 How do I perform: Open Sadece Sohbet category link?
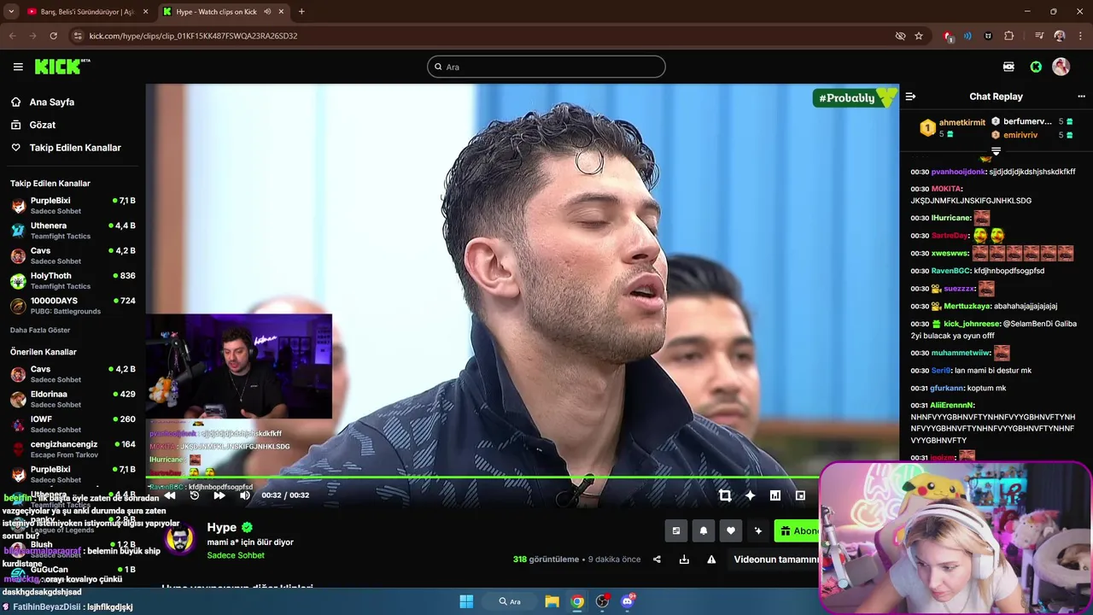click(236, 555)
